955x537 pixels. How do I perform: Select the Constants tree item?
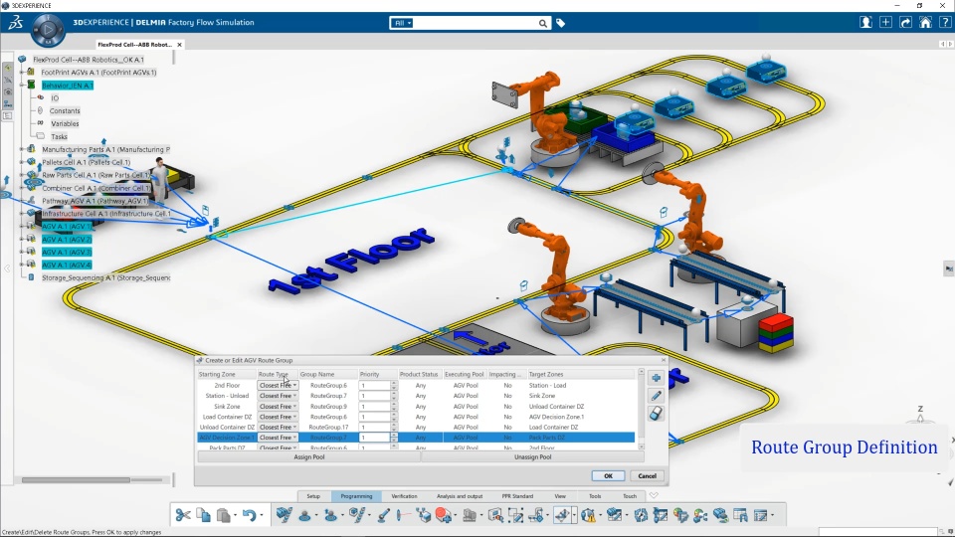tap(65, 110)
